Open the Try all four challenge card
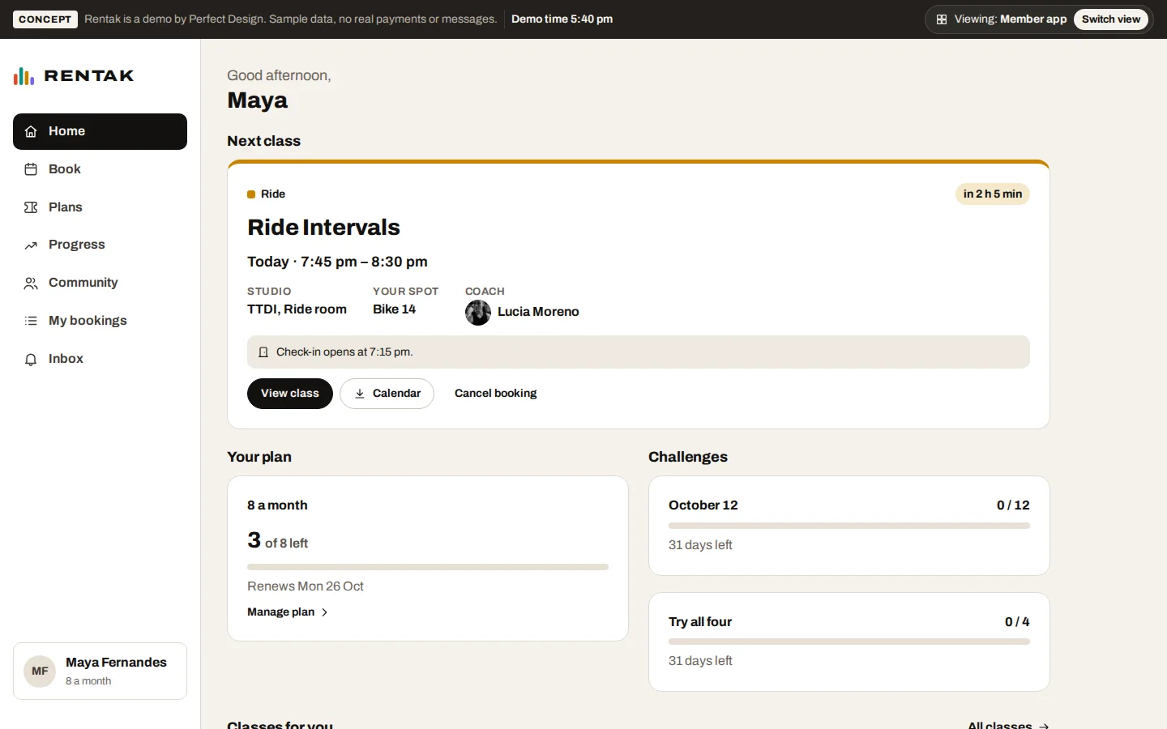1167x729 pixels. pyautogui.click(x=849, y=642)
